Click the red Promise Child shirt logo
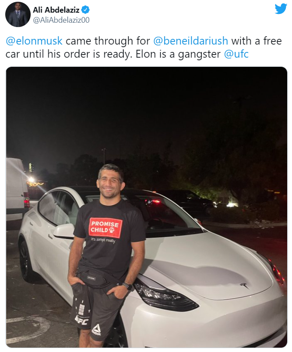Viewport: 292px width, 352px height. [x=106, y=228]
